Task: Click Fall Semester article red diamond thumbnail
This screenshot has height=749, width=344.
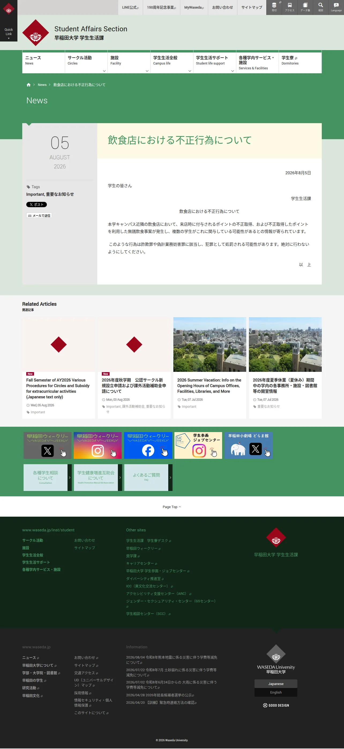Action: point(58,344)
